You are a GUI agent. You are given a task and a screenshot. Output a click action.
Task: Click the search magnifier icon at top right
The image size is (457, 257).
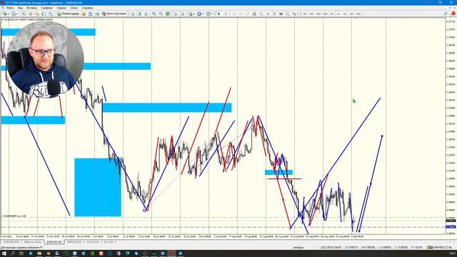click(x=446, y=14)
